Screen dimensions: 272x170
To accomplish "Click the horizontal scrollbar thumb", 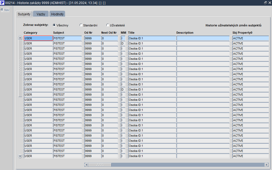I will (x=100, y=165).
